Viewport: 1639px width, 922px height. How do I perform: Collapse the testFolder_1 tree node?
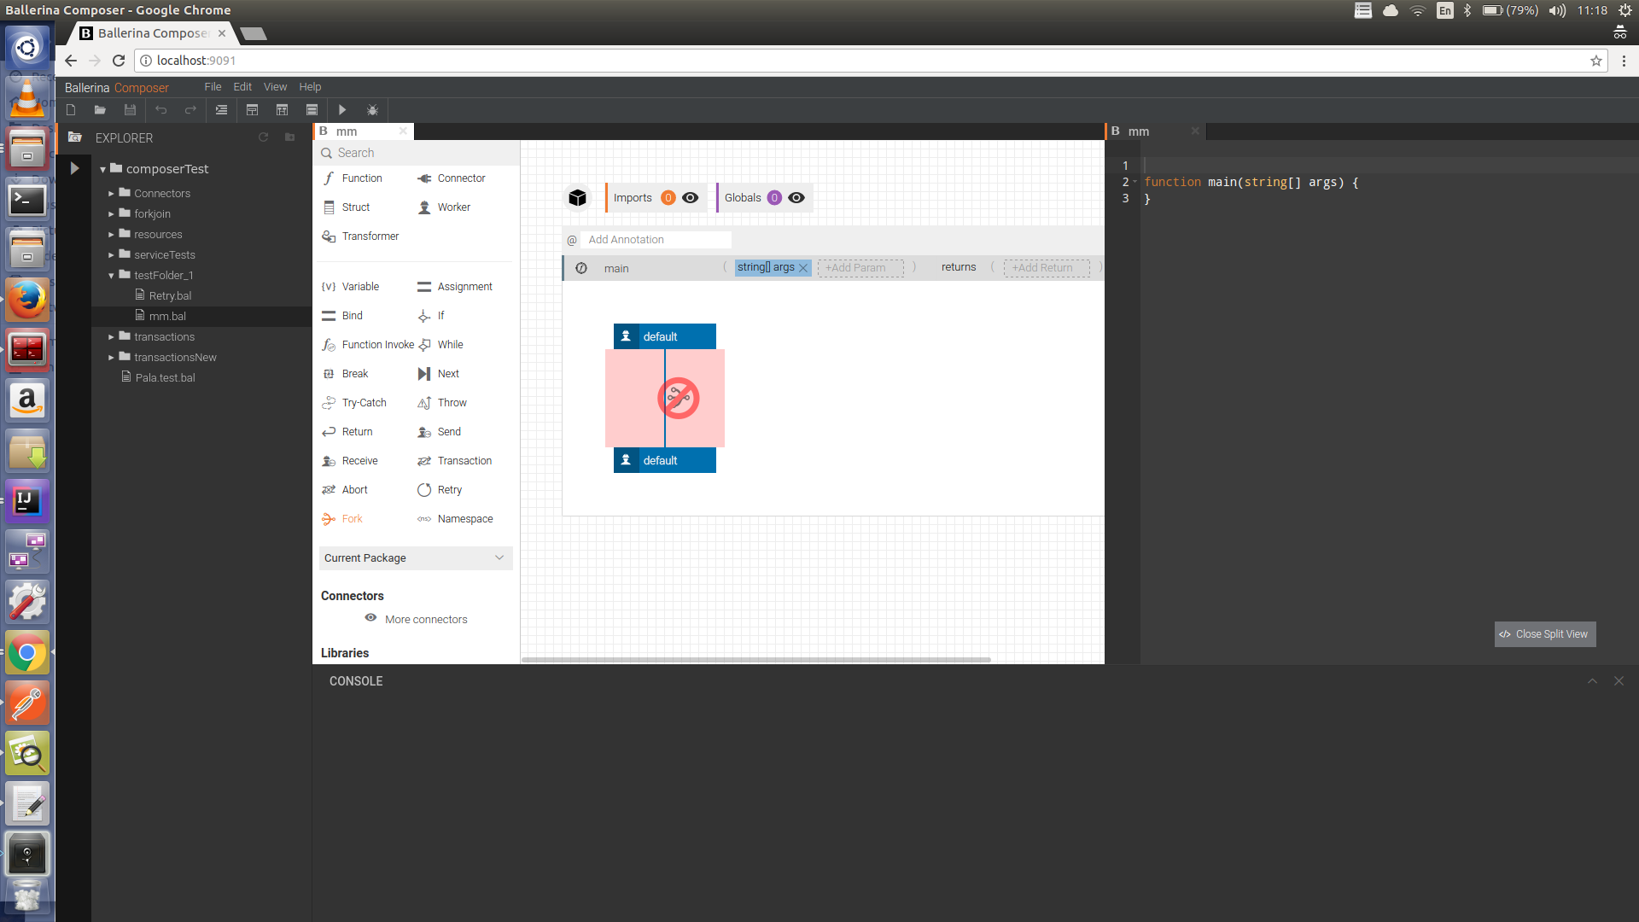[x=111, y=276]
